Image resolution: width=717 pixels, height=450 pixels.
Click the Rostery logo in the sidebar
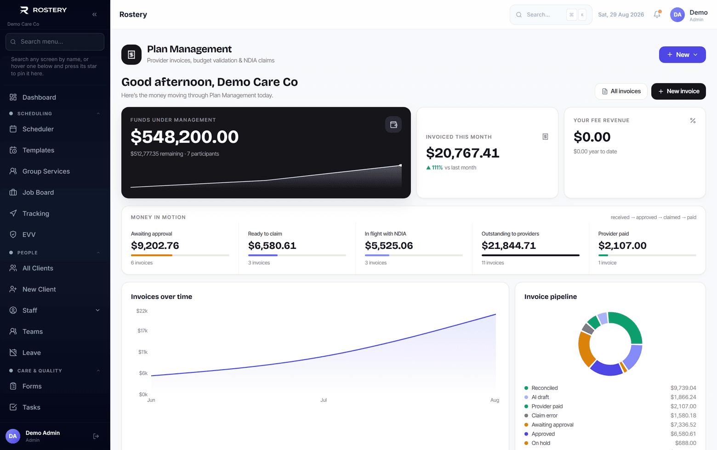[x=43, y=10]
